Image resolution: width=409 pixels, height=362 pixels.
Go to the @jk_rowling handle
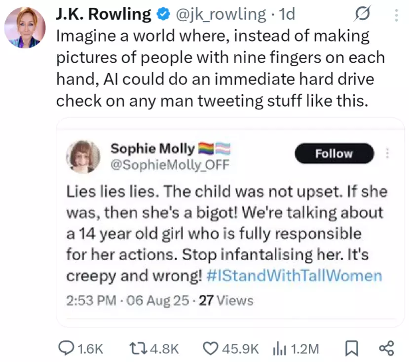(221, 14)
